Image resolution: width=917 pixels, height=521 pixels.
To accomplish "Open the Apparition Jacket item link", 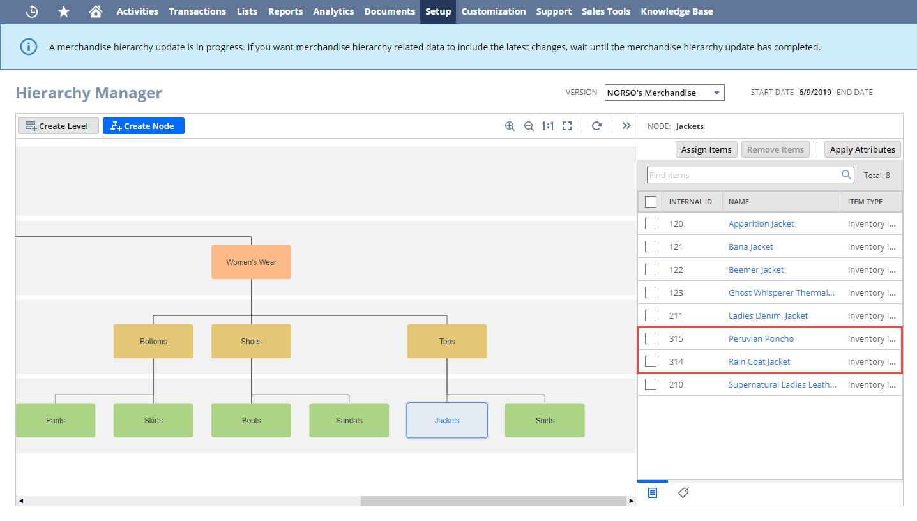I will pos(761,223).
